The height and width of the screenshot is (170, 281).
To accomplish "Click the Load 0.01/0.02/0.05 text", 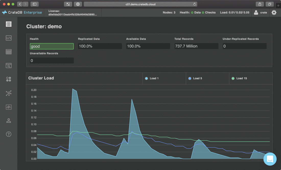I will pos(235,12).
